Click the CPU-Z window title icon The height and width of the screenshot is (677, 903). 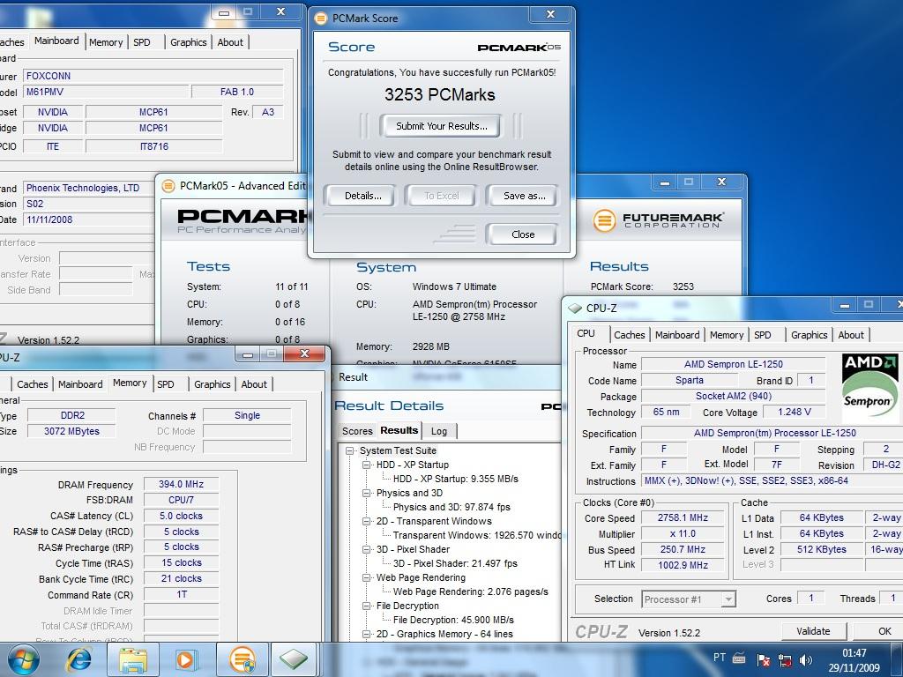[x=574, y=308]
